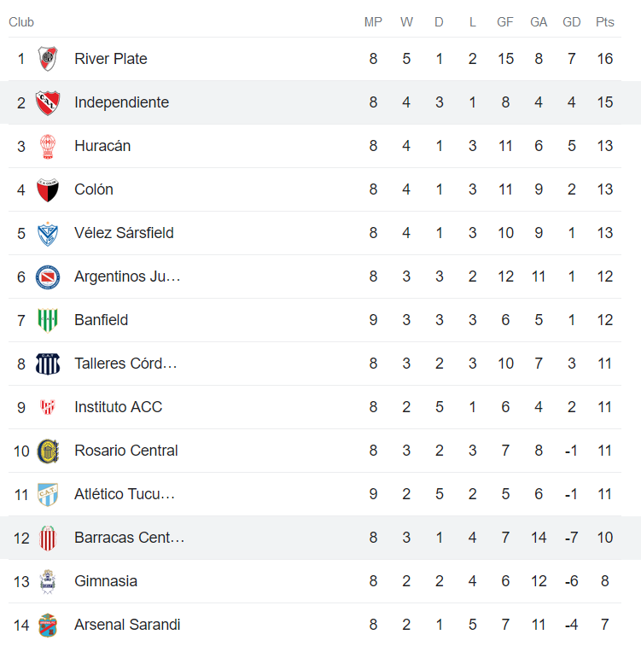Click the MP column header

coord(373,22)
